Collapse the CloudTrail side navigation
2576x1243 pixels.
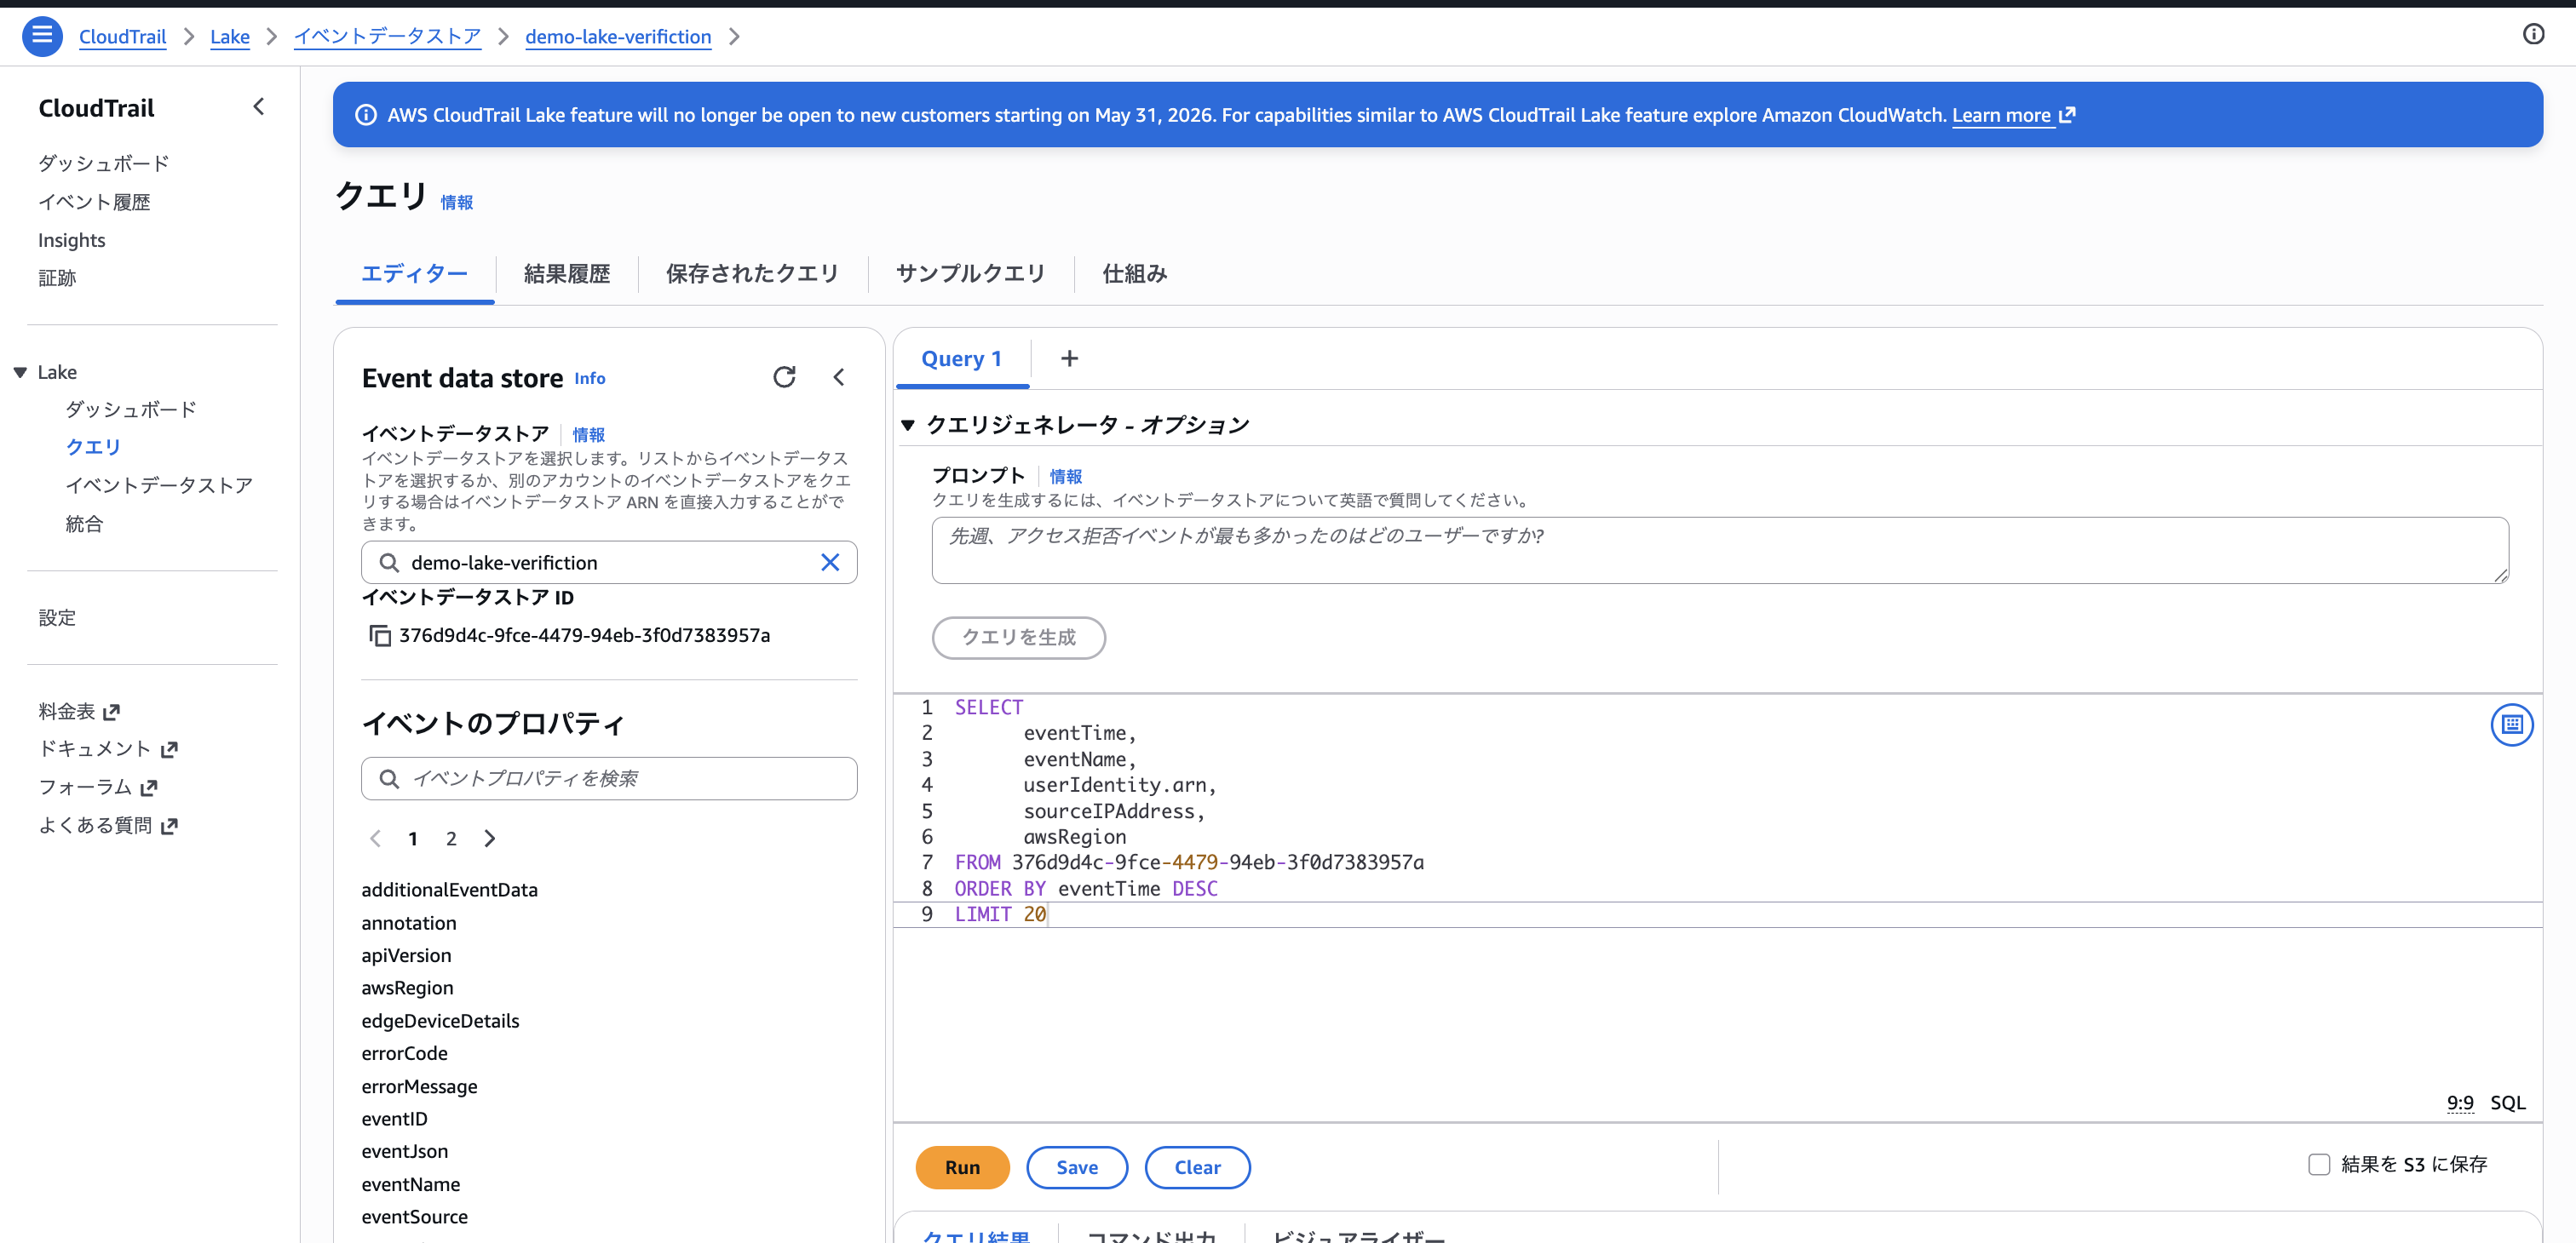(259, 107)
